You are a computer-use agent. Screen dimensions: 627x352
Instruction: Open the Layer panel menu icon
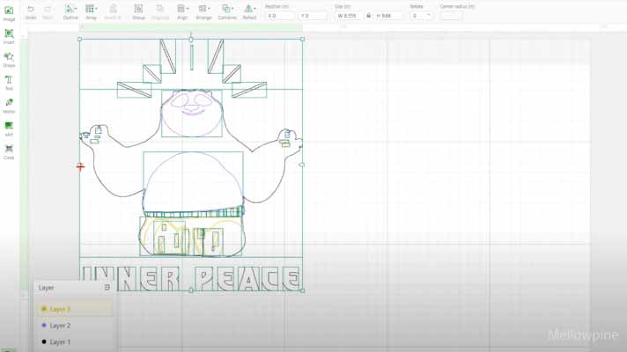[x=107, y=287]
